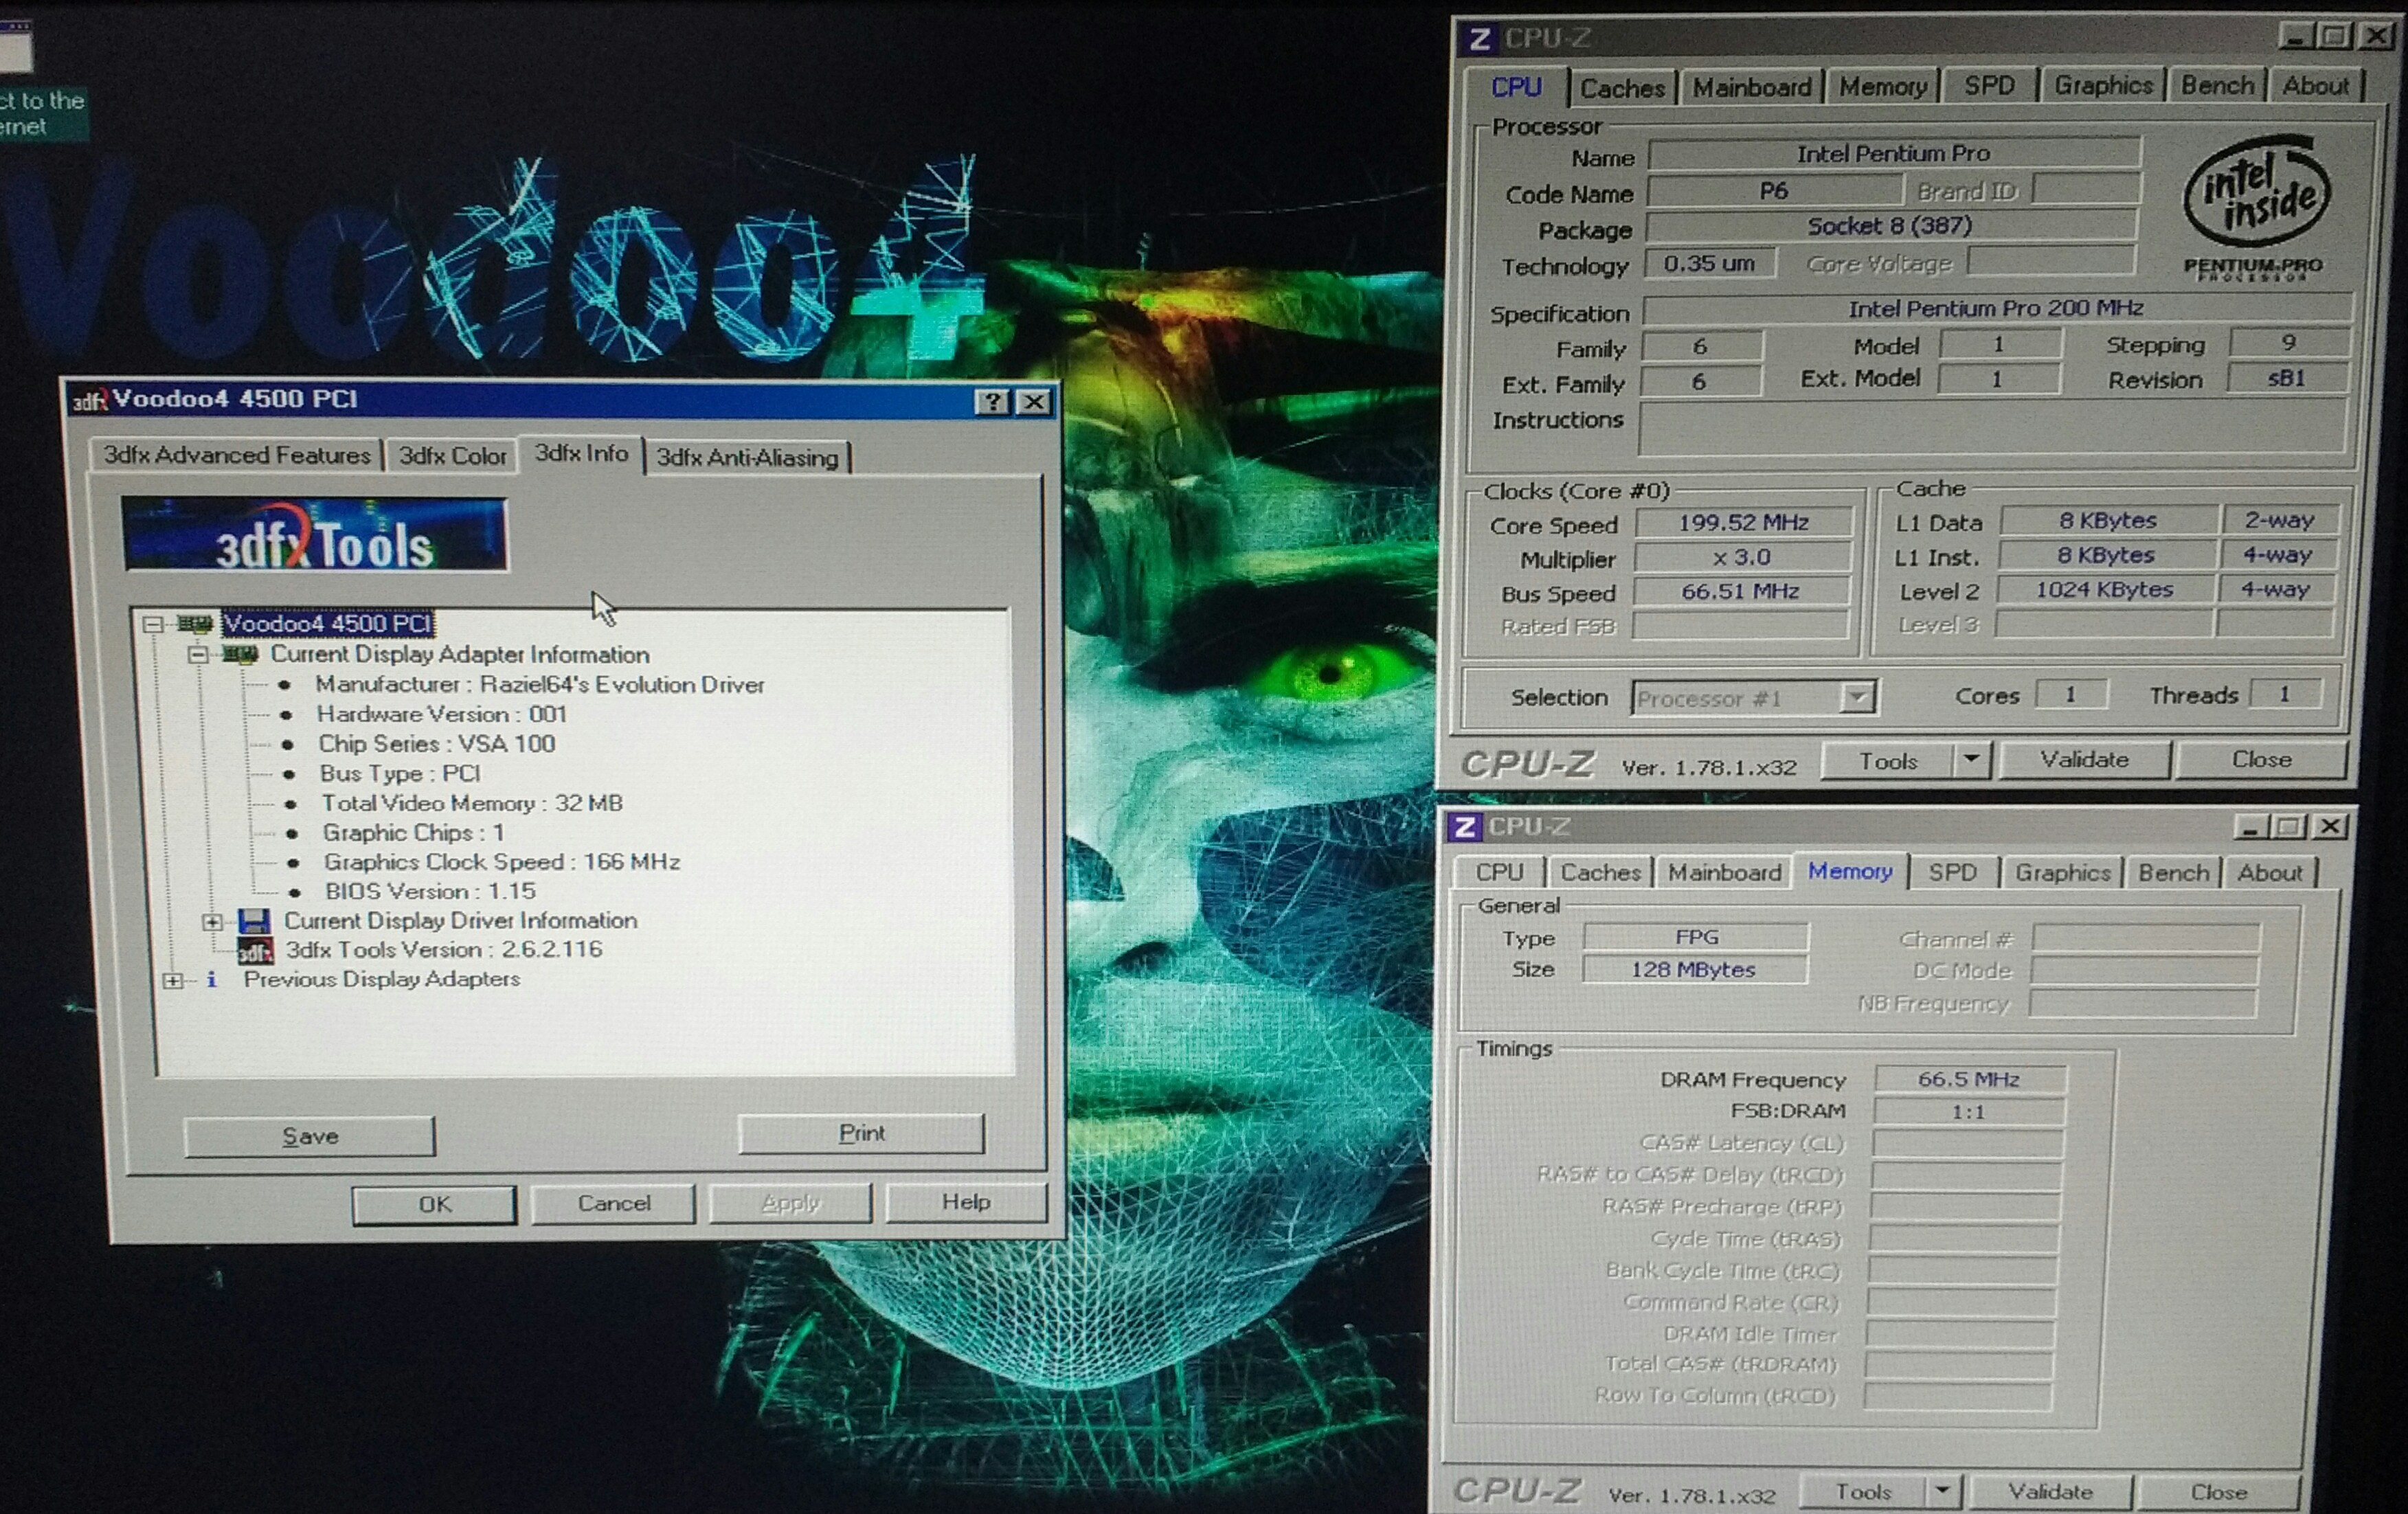Open SPD tab in upper CPU-Z window
Image resolution: width=2408 pixels, height=1514 pixels.
(x=1989, y=86)
